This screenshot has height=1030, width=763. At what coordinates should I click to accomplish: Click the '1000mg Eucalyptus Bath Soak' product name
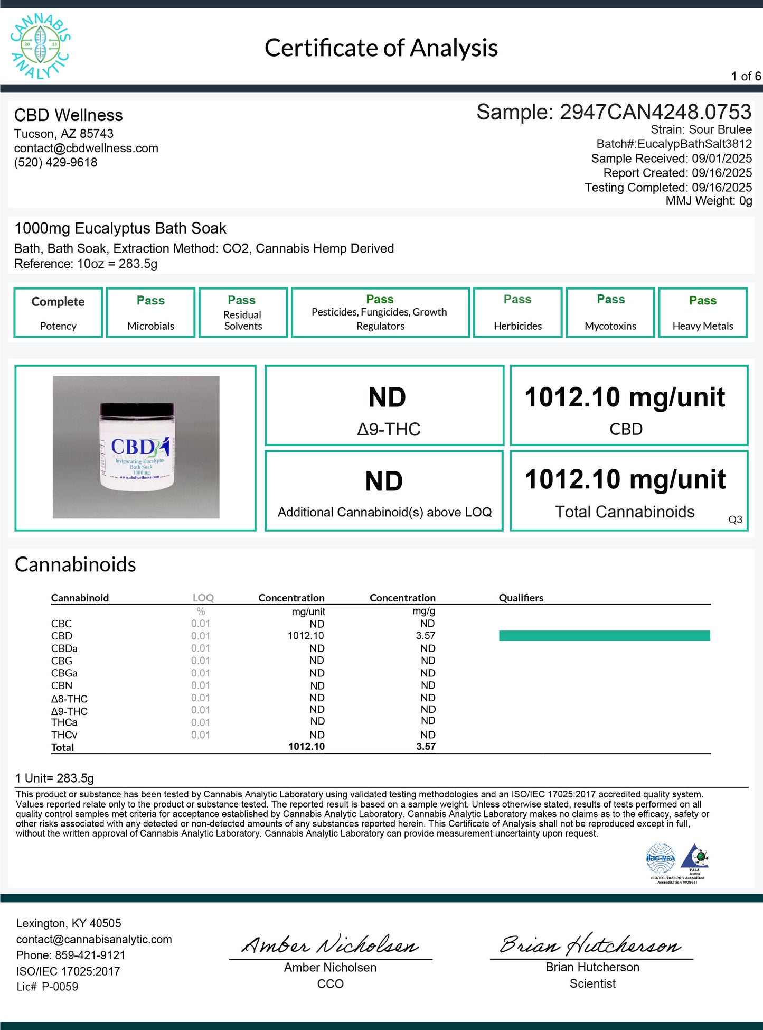120,228
